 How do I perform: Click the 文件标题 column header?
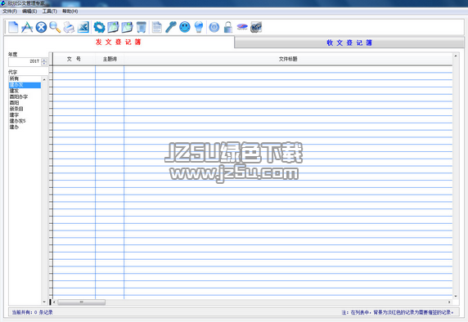click(x=288, y=59)
